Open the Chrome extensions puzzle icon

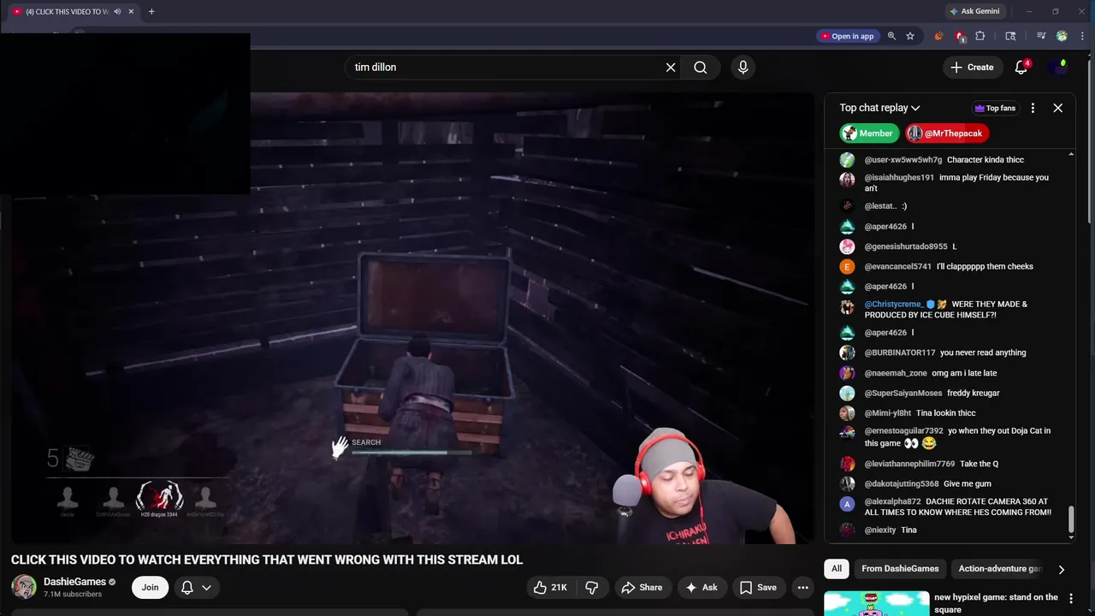coord(980,36)
